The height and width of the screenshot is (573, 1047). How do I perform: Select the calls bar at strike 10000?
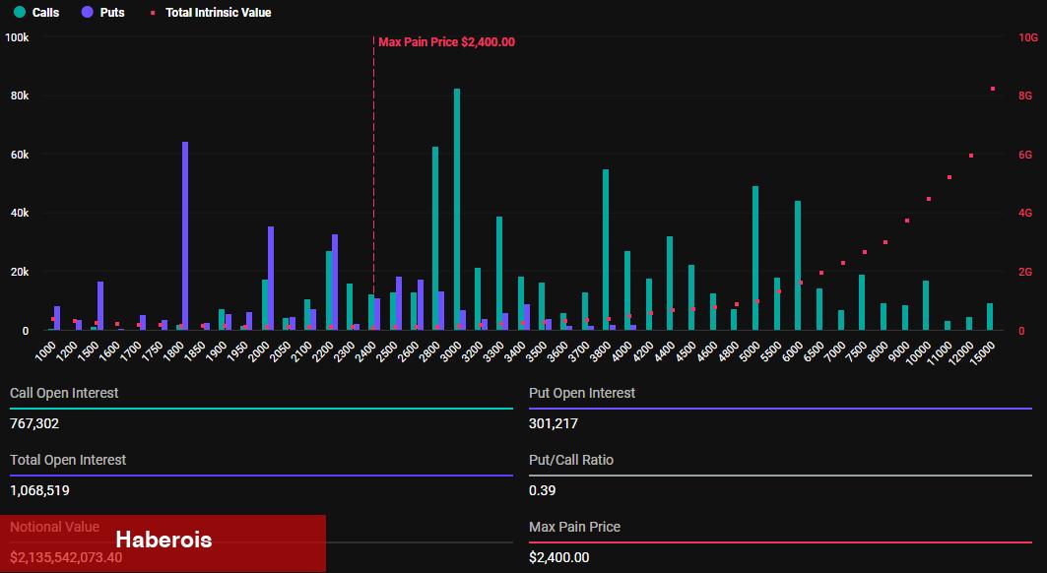point(926,305)
